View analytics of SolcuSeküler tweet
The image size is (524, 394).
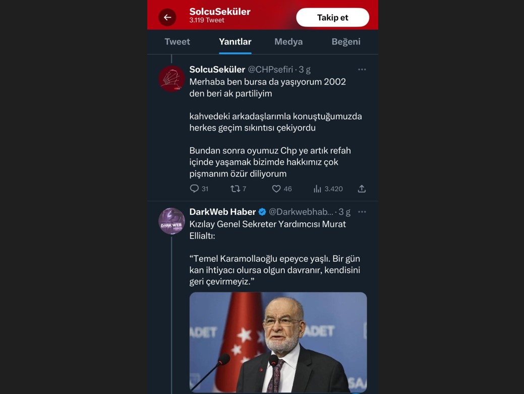317,189
